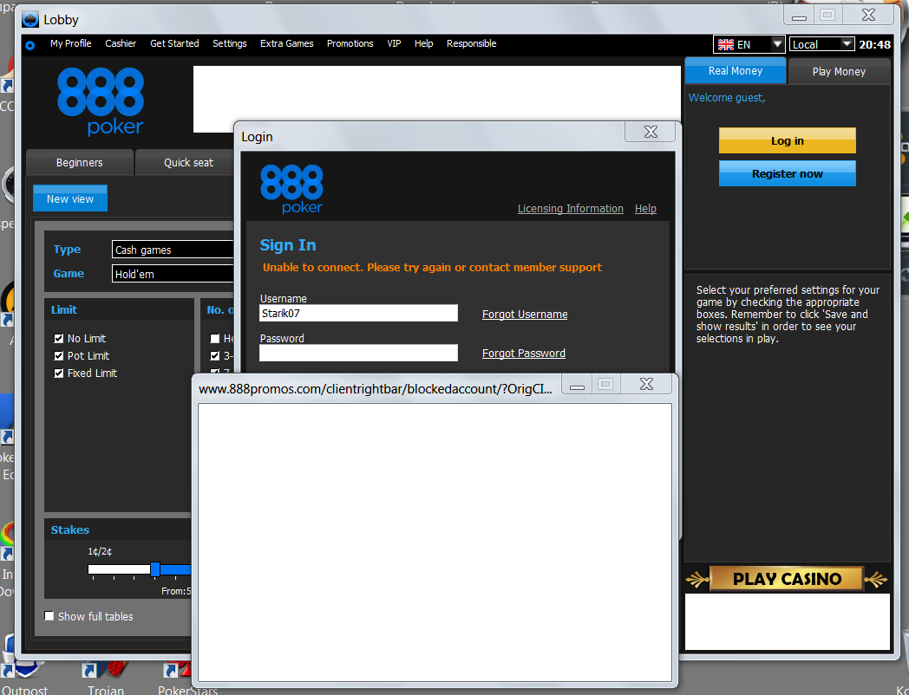Open the Settings menu
Image resolution: width=909 pixels, height=695 pixels.
click(x=230, y=43)
